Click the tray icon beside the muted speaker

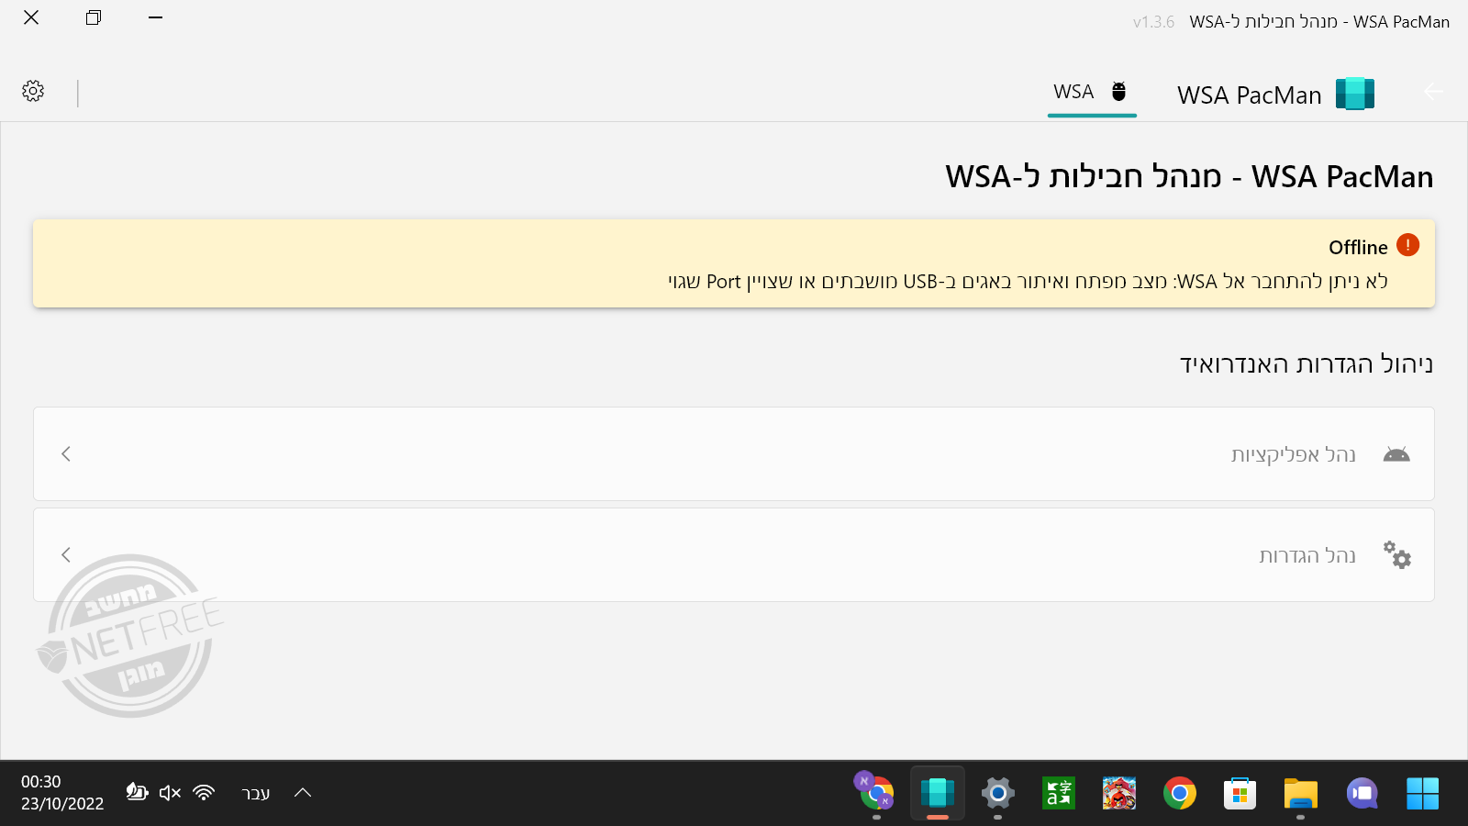137,792
